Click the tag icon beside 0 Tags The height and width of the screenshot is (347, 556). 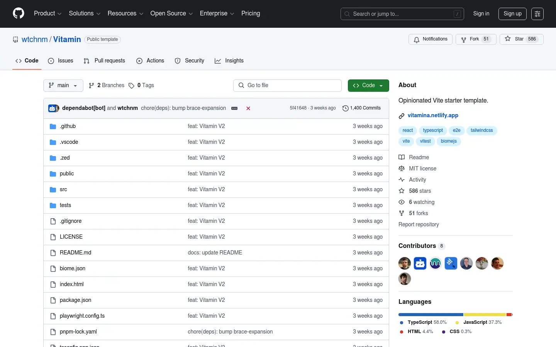[x=131, y=86]
